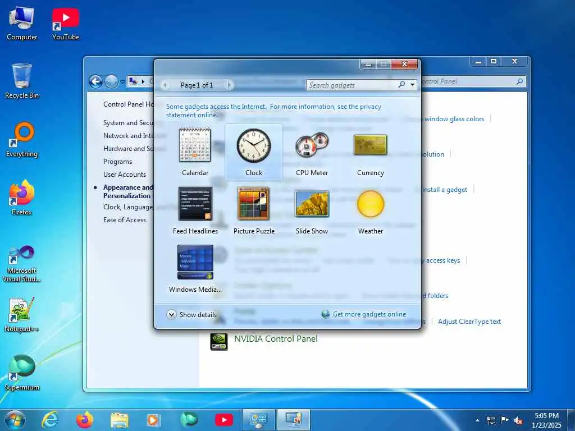Open the Windows Start menu
Screen dimensions: 575x431
pyautogui.click(x=15, y=420)
